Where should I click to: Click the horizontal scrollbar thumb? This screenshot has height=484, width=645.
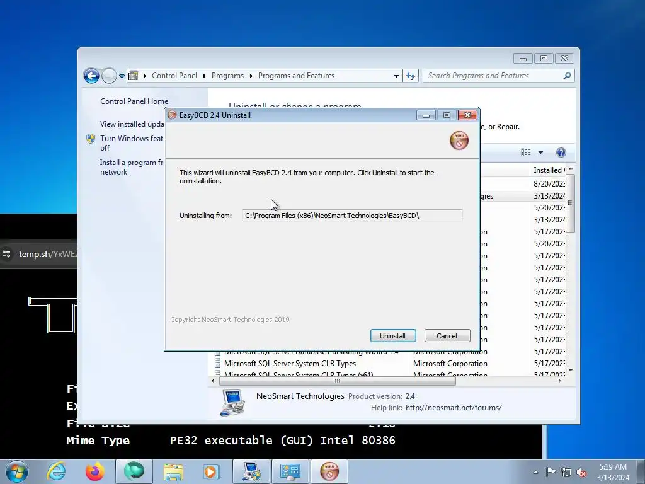click(338, 381)
